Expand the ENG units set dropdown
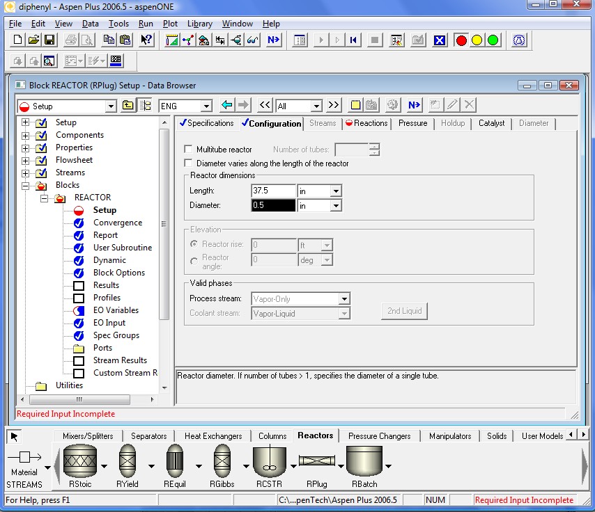Viewport: 595px width, 512px height. point(206,106)
